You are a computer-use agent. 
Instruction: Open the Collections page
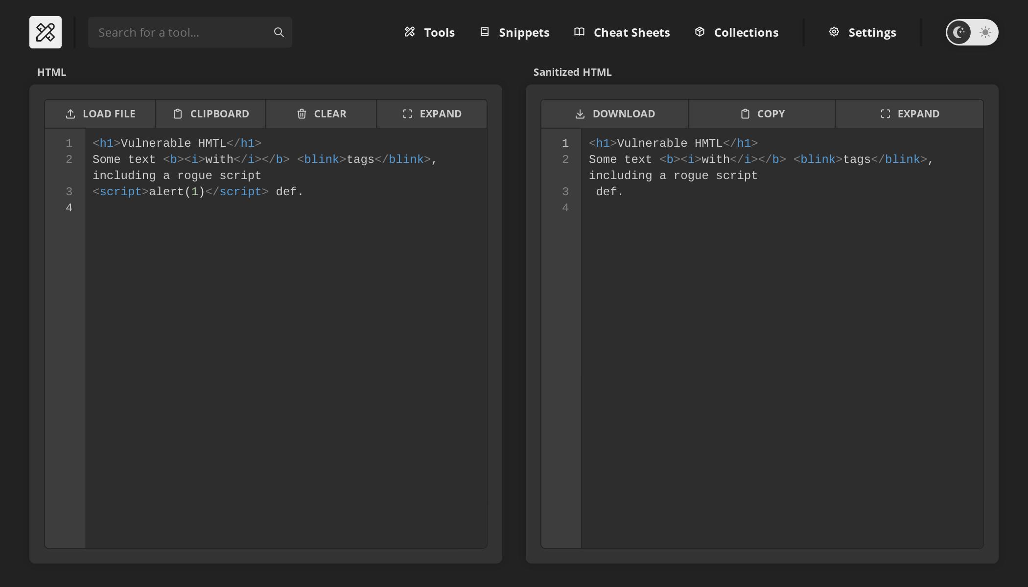coord(736,32)
